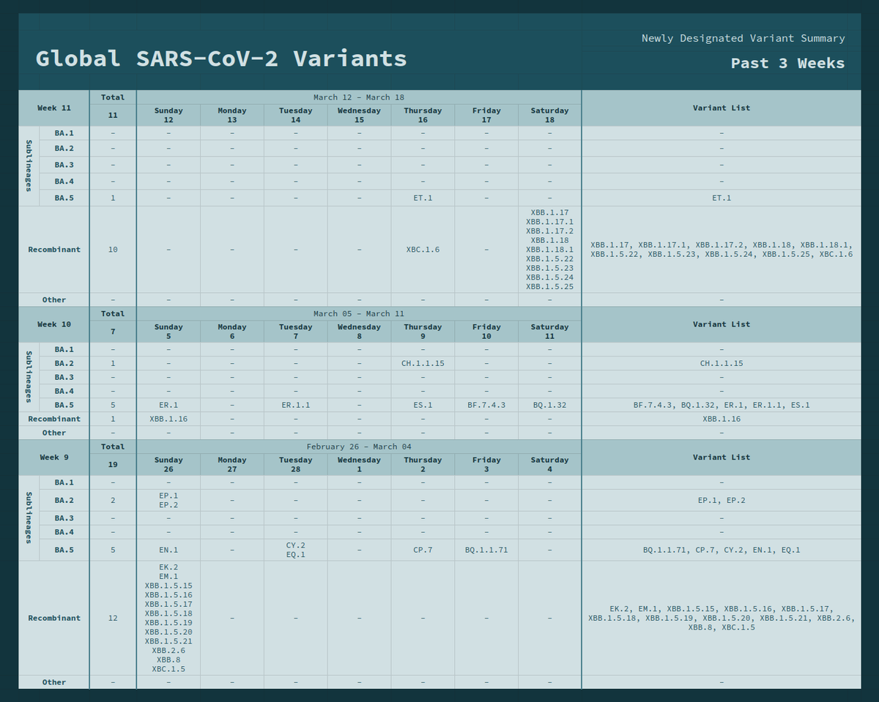879x702 pixels.
Task: Click the 'March 12 – March 18' date range
Action: 359,97
